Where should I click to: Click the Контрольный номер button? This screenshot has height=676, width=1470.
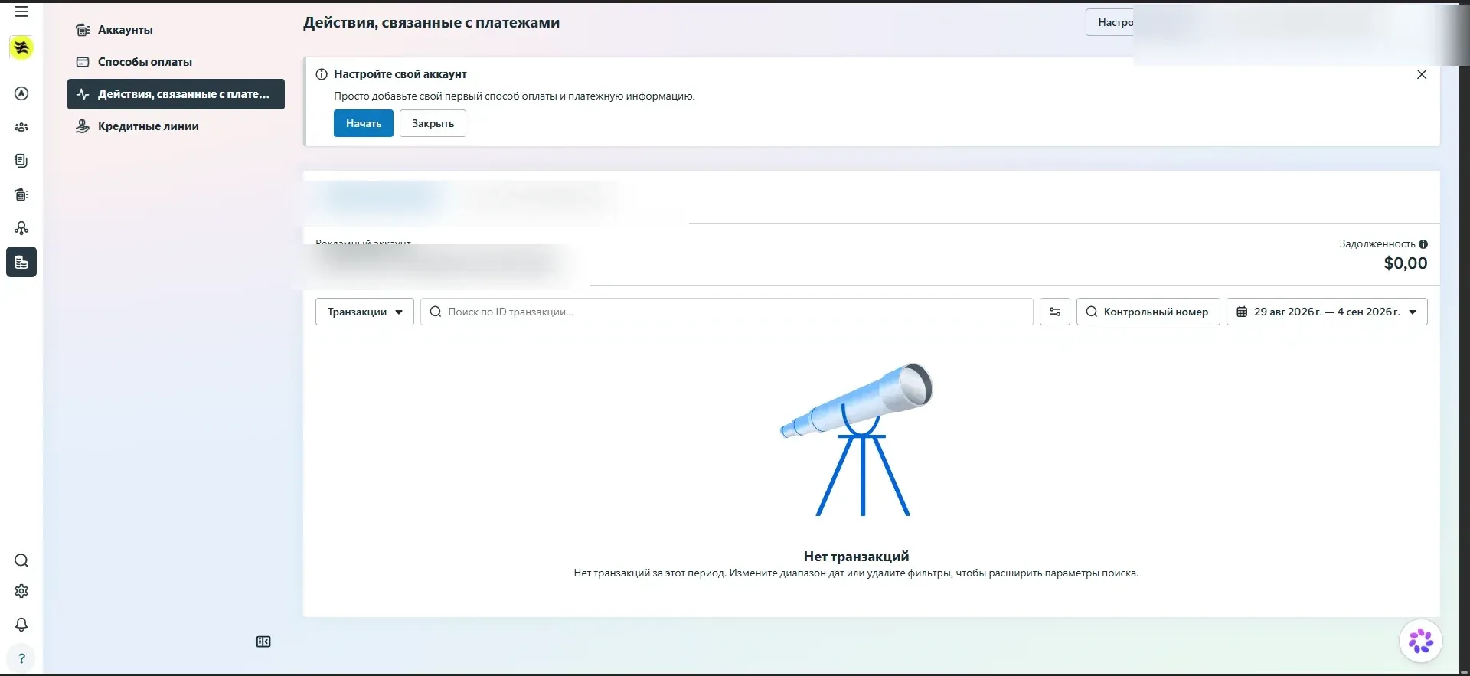[1148, 312]
